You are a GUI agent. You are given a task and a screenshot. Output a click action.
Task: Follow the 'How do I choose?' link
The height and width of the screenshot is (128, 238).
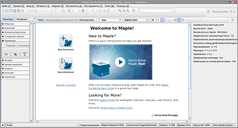66,85
